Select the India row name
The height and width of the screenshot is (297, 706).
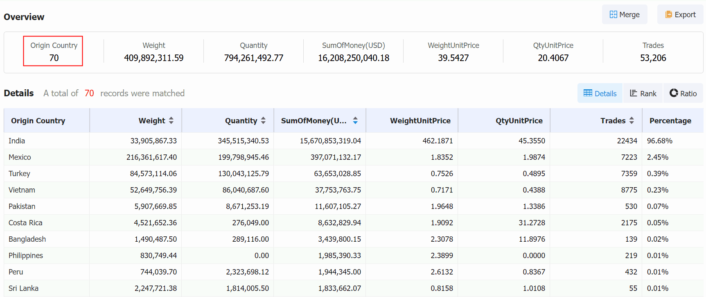click(17, 141)
